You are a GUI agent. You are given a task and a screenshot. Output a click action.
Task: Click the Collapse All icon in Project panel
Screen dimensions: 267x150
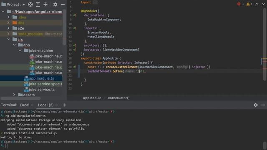45,5
